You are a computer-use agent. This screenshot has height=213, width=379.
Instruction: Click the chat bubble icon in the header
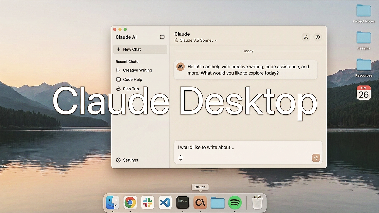(x=318, y=37)
